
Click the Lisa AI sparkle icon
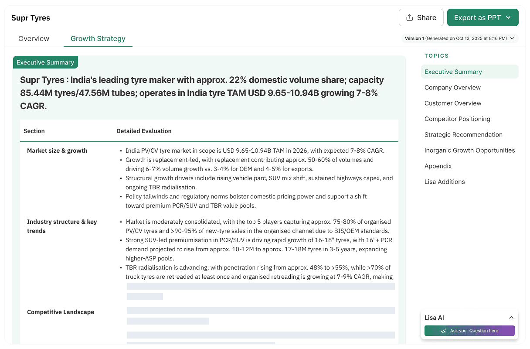443,331
